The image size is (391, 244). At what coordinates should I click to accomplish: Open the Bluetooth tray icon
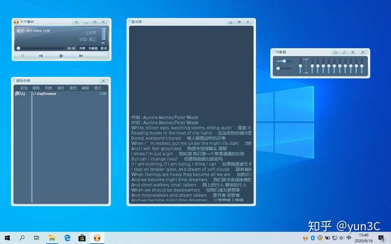(313, 238)
